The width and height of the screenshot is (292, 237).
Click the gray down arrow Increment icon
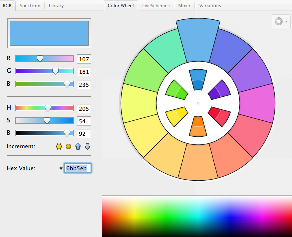(x=88, y=147)
